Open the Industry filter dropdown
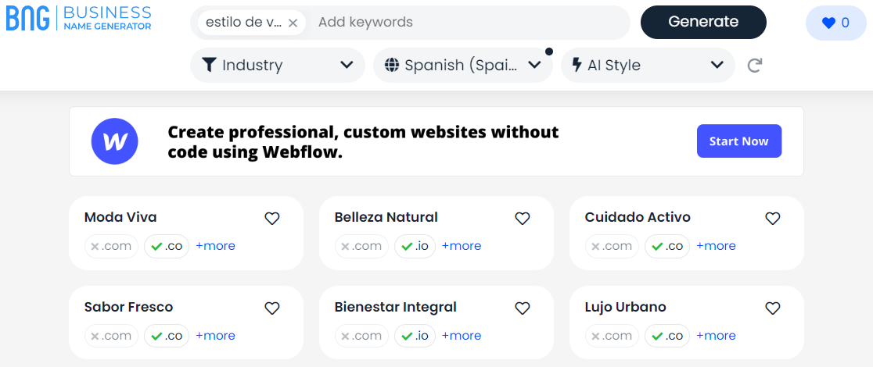 278,66
